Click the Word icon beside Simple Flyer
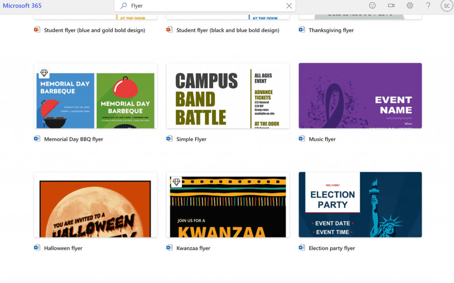 click(169, 139)
